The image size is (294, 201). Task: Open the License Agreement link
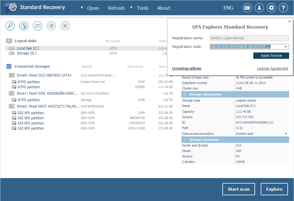[273, 69]
